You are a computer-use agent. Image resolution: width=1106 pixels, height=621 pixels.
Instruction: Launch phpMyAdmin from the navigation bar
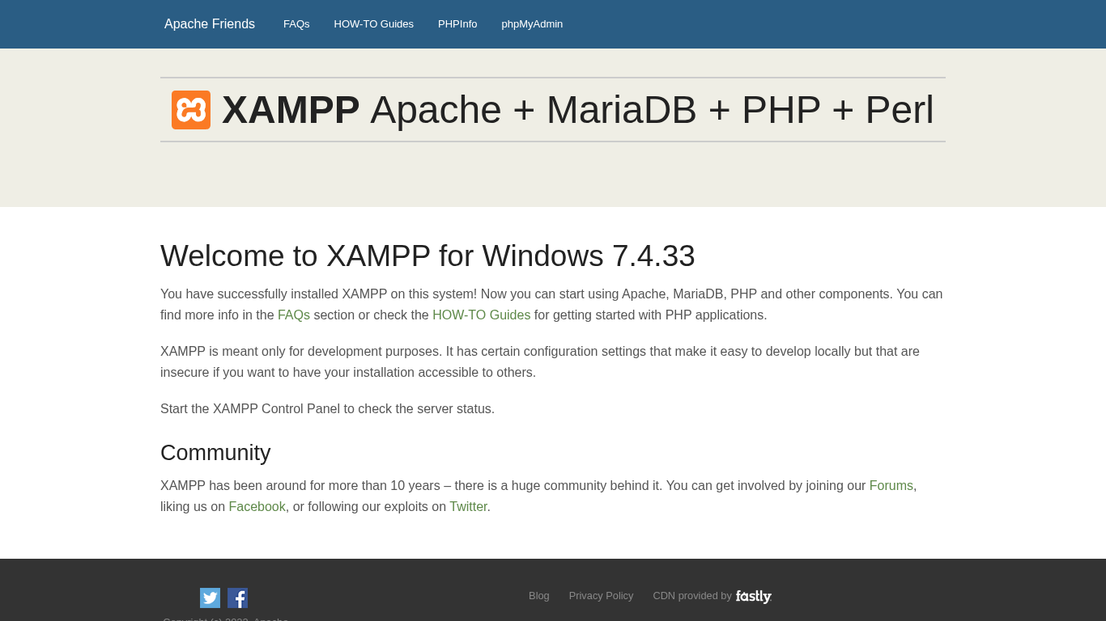point(532,24)
